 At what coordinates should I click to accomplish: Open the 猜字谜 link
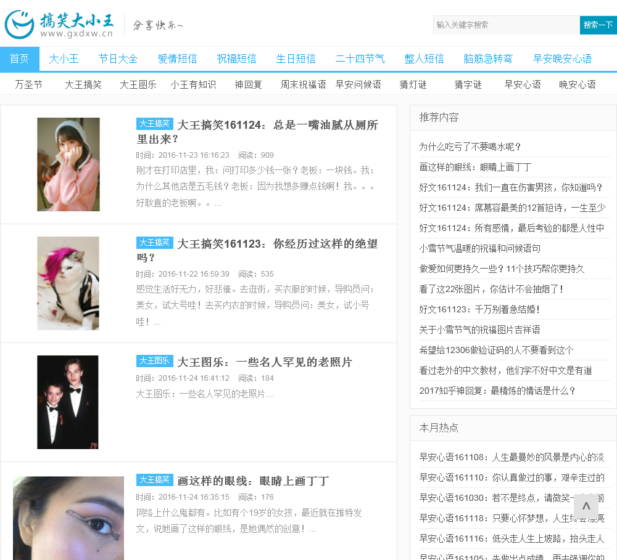pos(468,84)
